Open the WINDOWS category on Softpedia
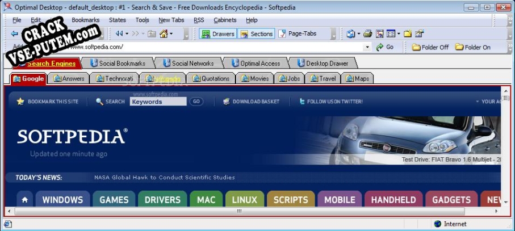Image resolution: width=515 pixels, height=231 pixels. [x=62, y=200]
